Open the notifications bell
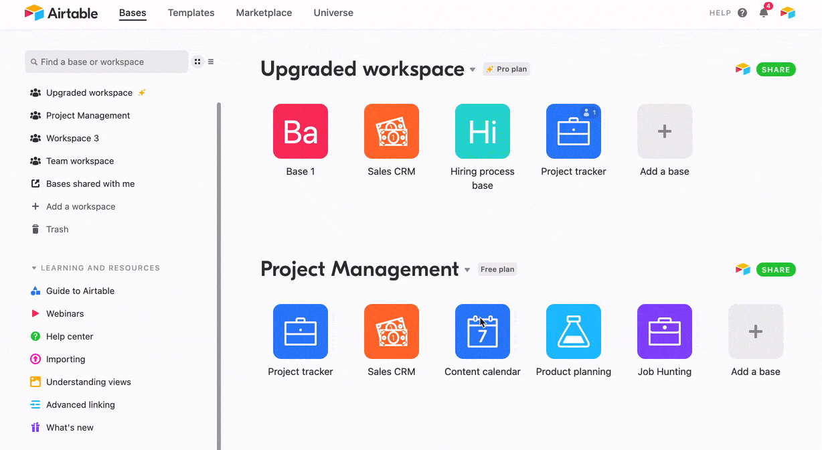This screenshot has width=822, height=450. 763,13
